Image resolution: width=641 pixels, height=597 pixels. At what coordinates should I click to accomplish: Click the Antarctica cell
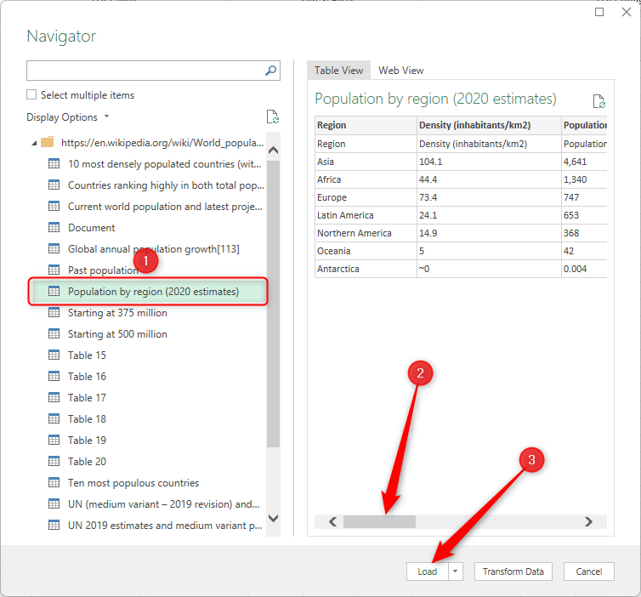[366, 269]
